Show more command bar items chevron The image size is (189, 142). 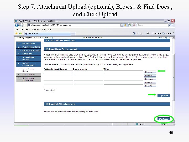(174, 32)
